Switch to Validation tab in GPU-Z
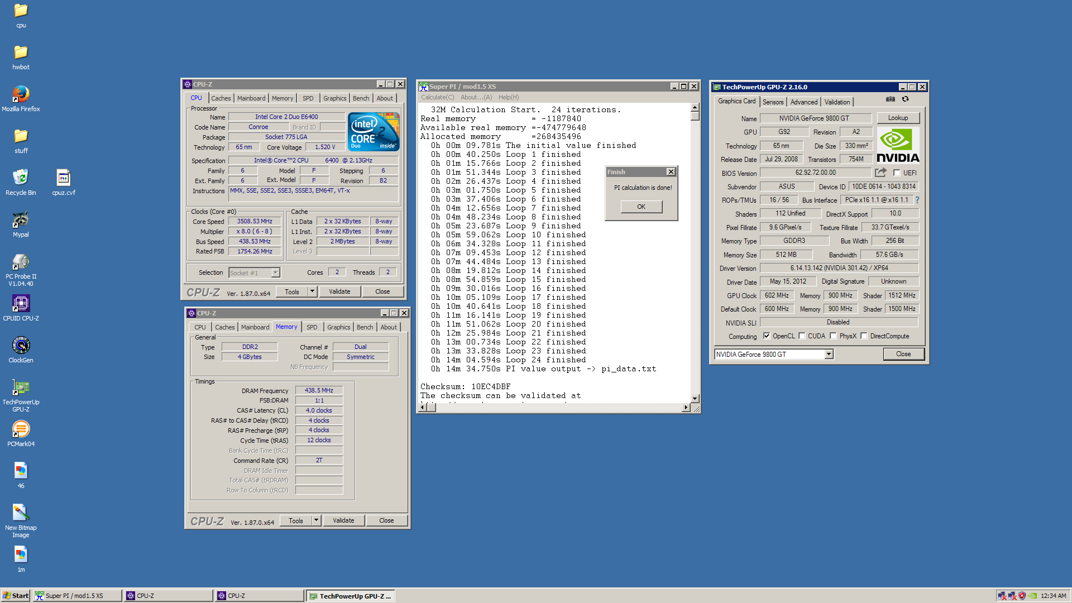This screenshot has width=1072, height=603. 837,102
